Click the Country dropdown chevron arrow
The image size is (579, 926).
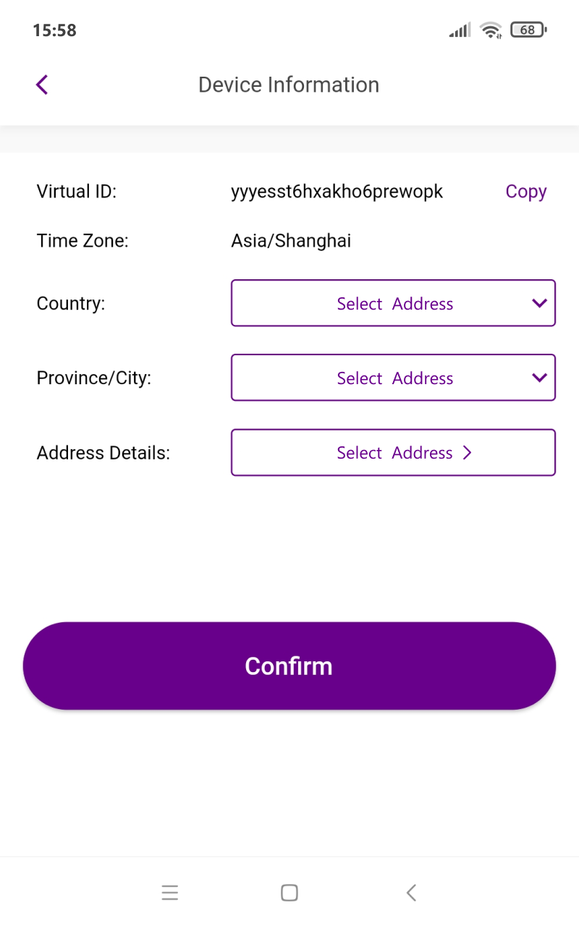539,303
